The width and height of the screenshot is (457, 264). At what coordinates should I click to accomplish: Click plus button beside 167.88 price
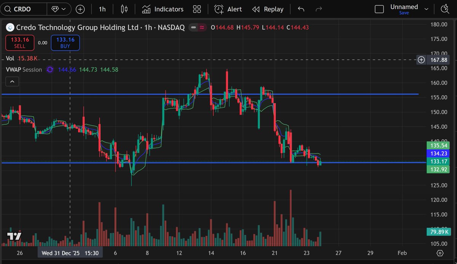click(x=421, y=60)
